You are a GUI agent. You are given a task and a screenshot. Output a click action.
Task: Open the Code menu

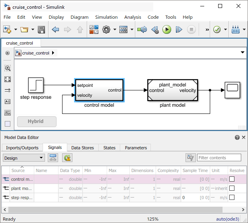pyautogui.click(x=153, y=17)
